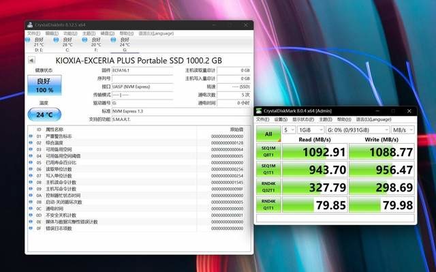Click the previous disk arrow icon

click(x=32, y=61)
